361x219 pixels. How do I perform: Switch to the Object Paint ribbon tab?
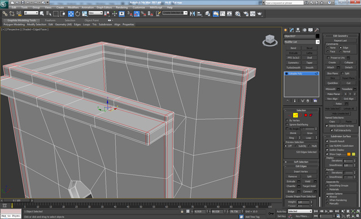point(92,20)
